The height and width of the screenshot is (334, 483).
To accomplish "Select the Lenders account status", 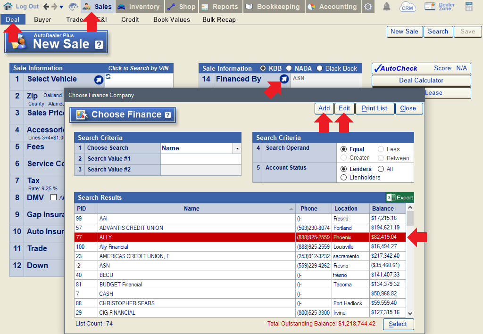I will pos(344,169).
